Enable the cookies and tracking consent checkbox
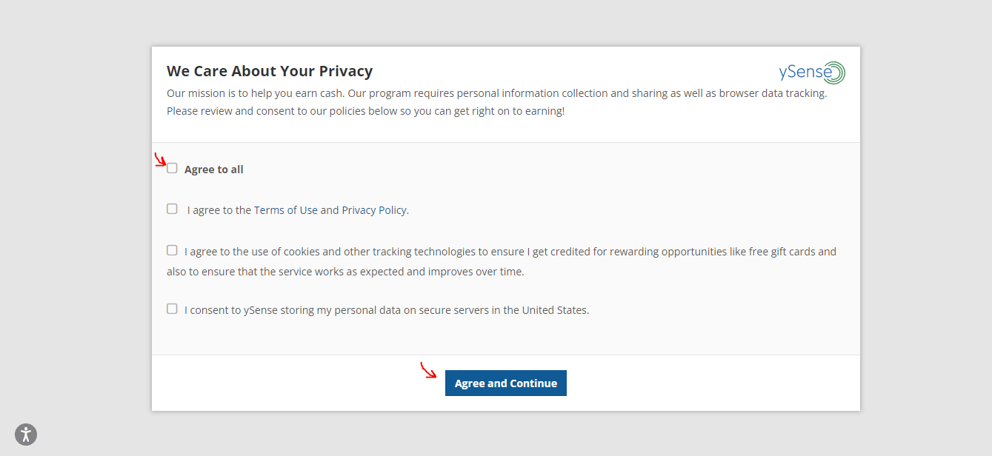 coord(172,251)
